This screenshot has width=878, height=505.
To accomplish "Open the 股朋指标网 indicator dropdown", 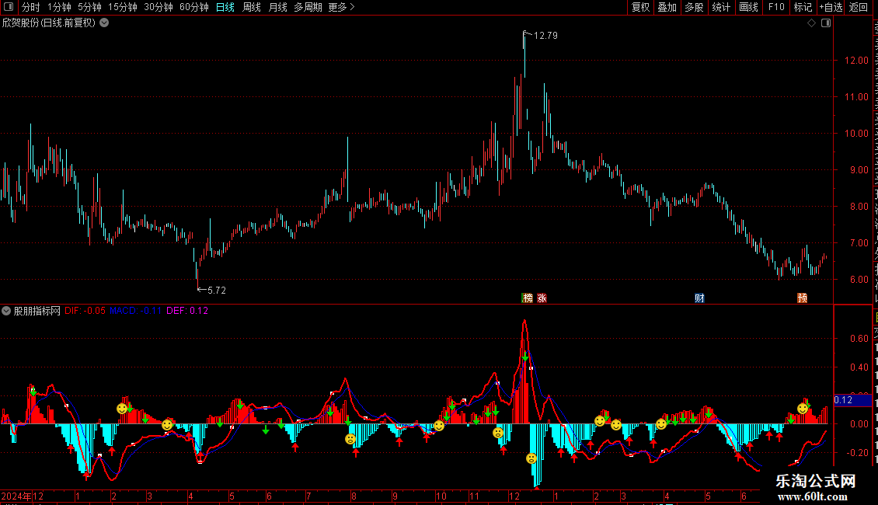I will 6,311.
